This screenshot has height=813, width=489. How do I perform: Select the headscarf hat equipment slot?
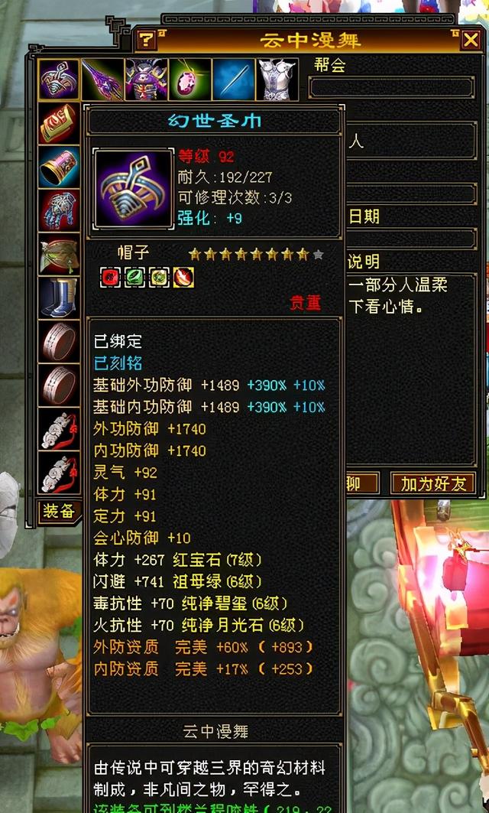click(x=59, y=80)
